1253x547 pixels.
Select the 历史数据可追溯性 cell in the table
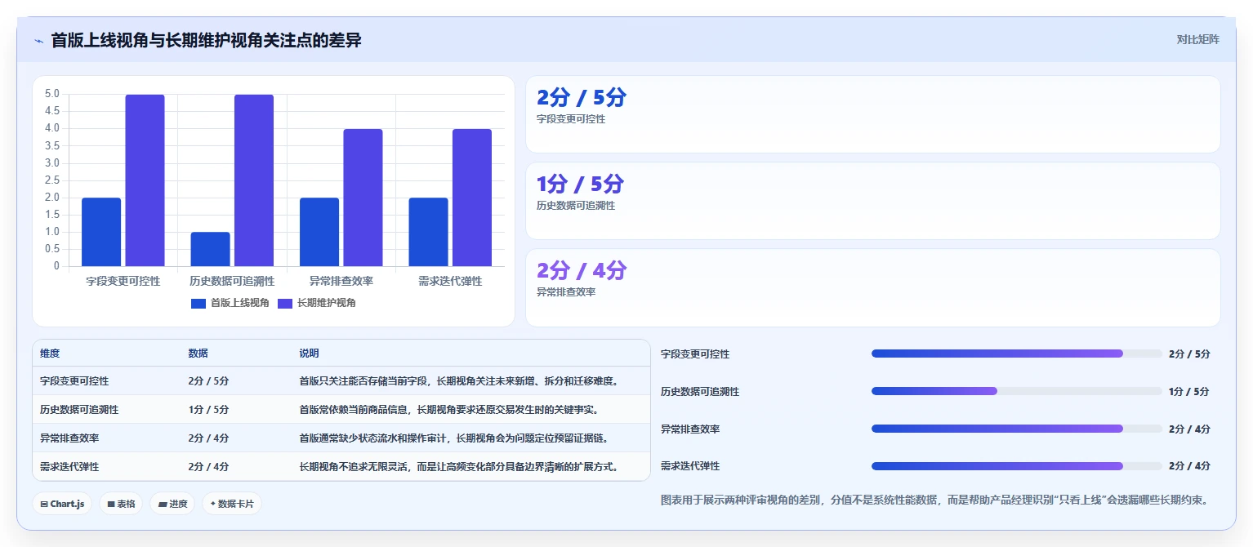pyautogui.click(x=79, y=410)
